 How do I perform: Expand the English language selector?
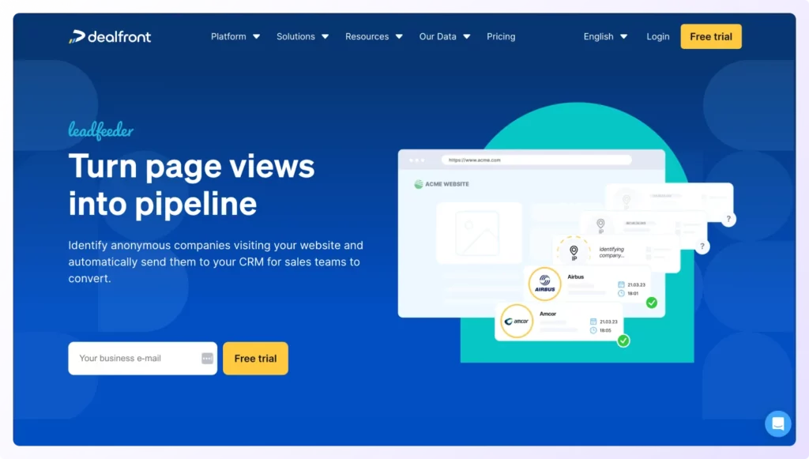(x=604, y=36)
